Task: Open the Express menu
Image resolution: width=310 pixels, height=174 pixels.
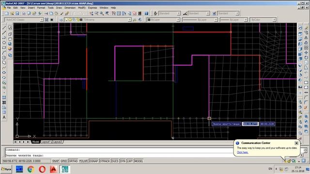Action: (x=93, y=8)
